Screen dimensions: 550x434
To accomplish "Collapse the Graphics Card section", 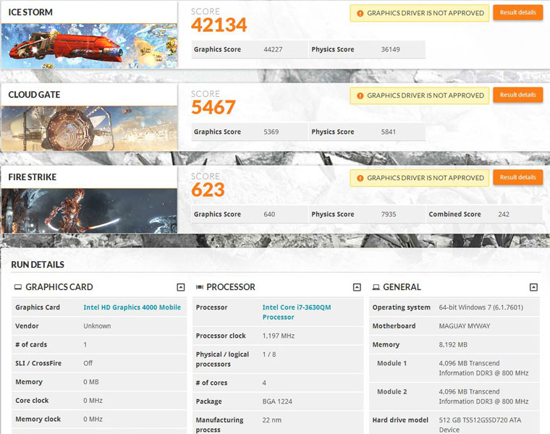I will (180, 287).
